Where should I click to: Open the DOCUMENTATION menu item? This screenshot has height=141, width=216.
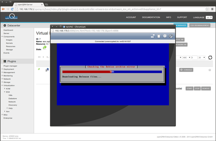click(151, 17)
